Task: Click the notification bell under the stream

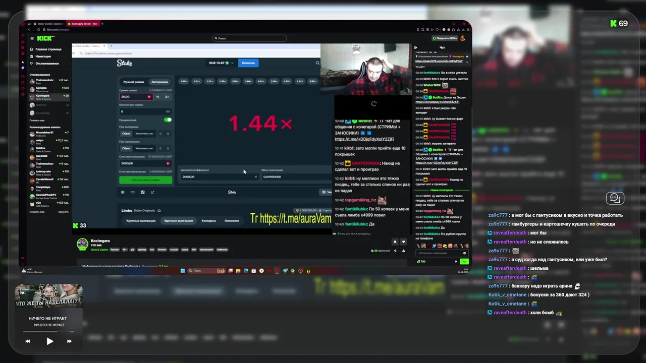Action: tap(395, 242)
